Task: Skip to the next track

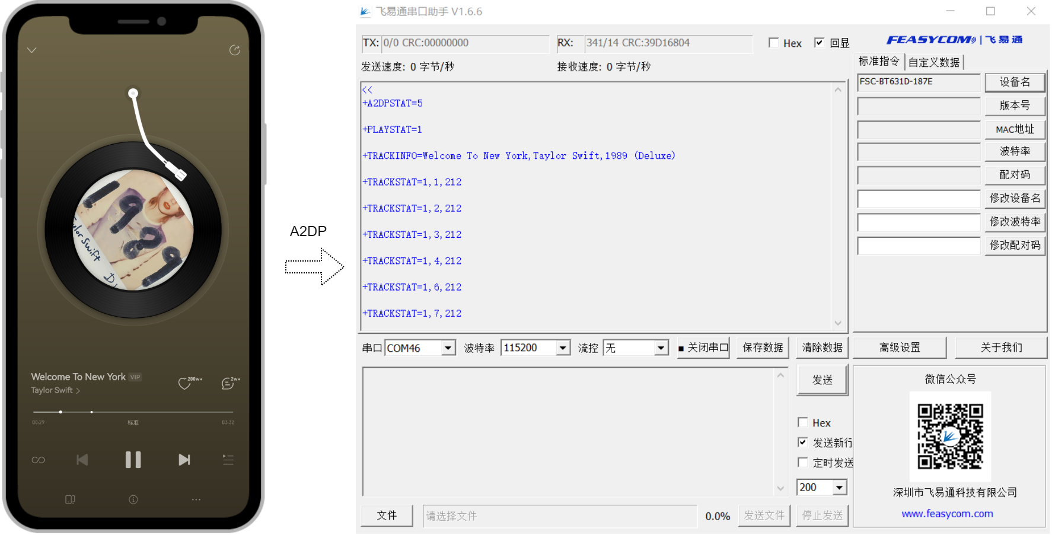Action: [184, 460]
